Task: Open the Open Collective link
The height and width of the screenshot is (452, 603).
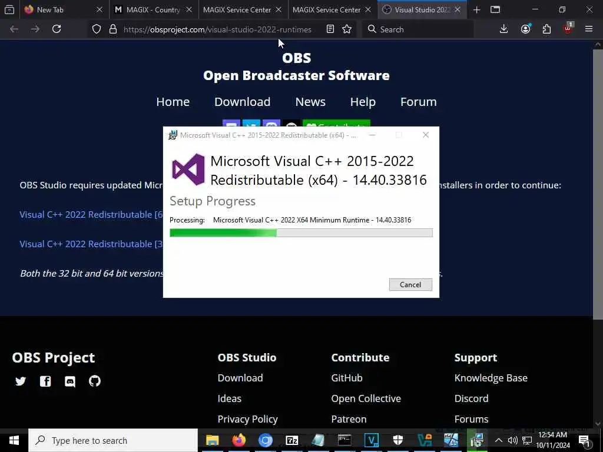Action: (x=366, y=398)
